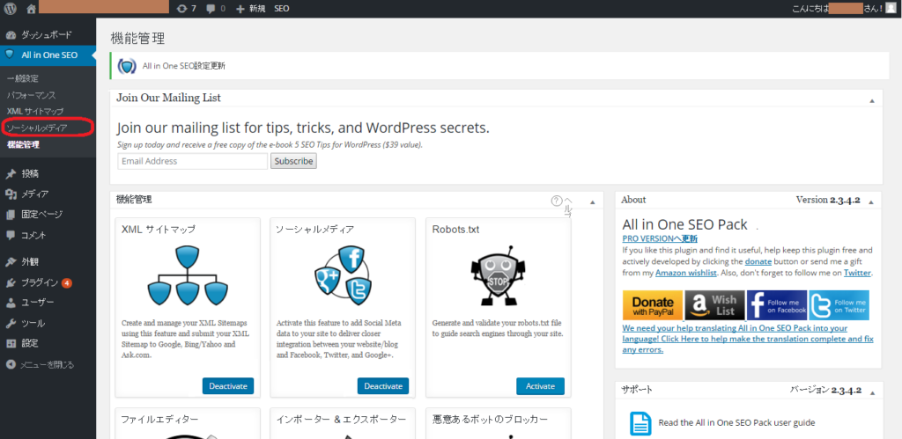Viewport: 902px width, 439px height.
Task: Collapse menu with メニューを閉じる
Action: coord(41,365)
